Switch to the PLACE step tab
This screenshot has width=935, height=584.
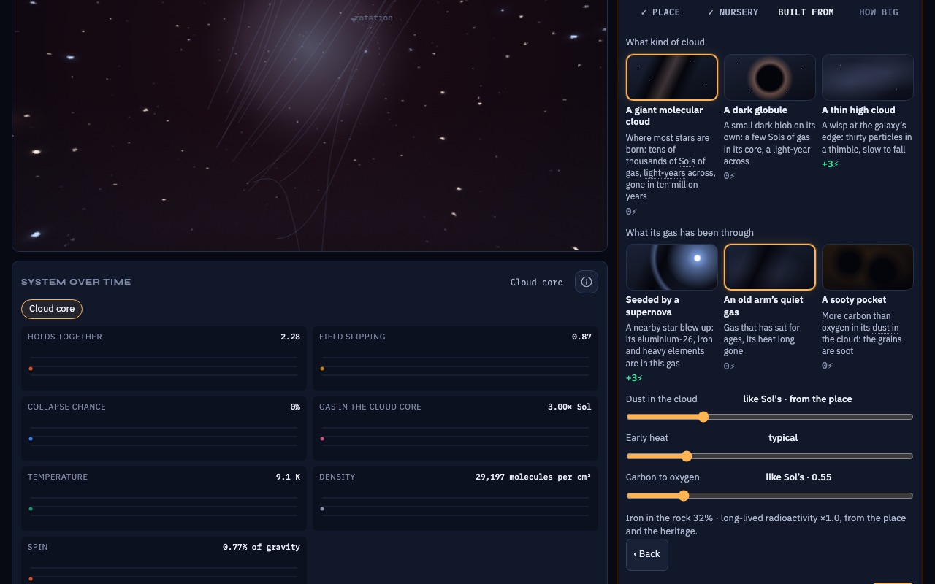point(660,12)
